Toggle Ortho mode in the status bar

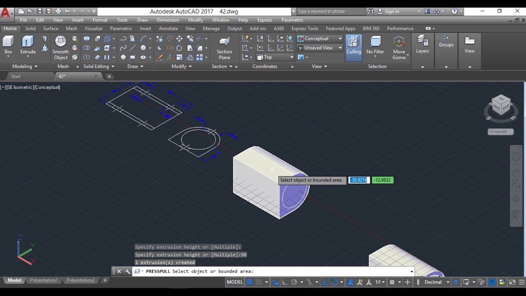[285, 282]
